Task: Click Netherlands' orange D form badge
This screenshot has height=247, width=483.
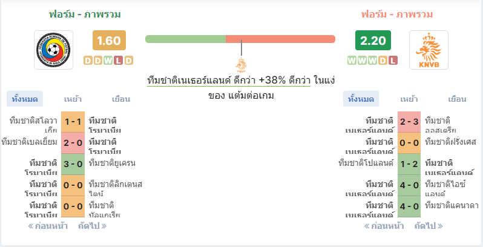Action: (x=383, y=61)
